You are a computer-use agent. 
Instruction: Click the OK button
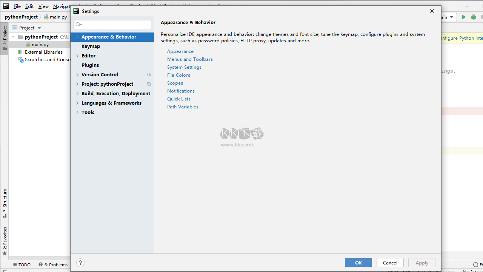358,263
